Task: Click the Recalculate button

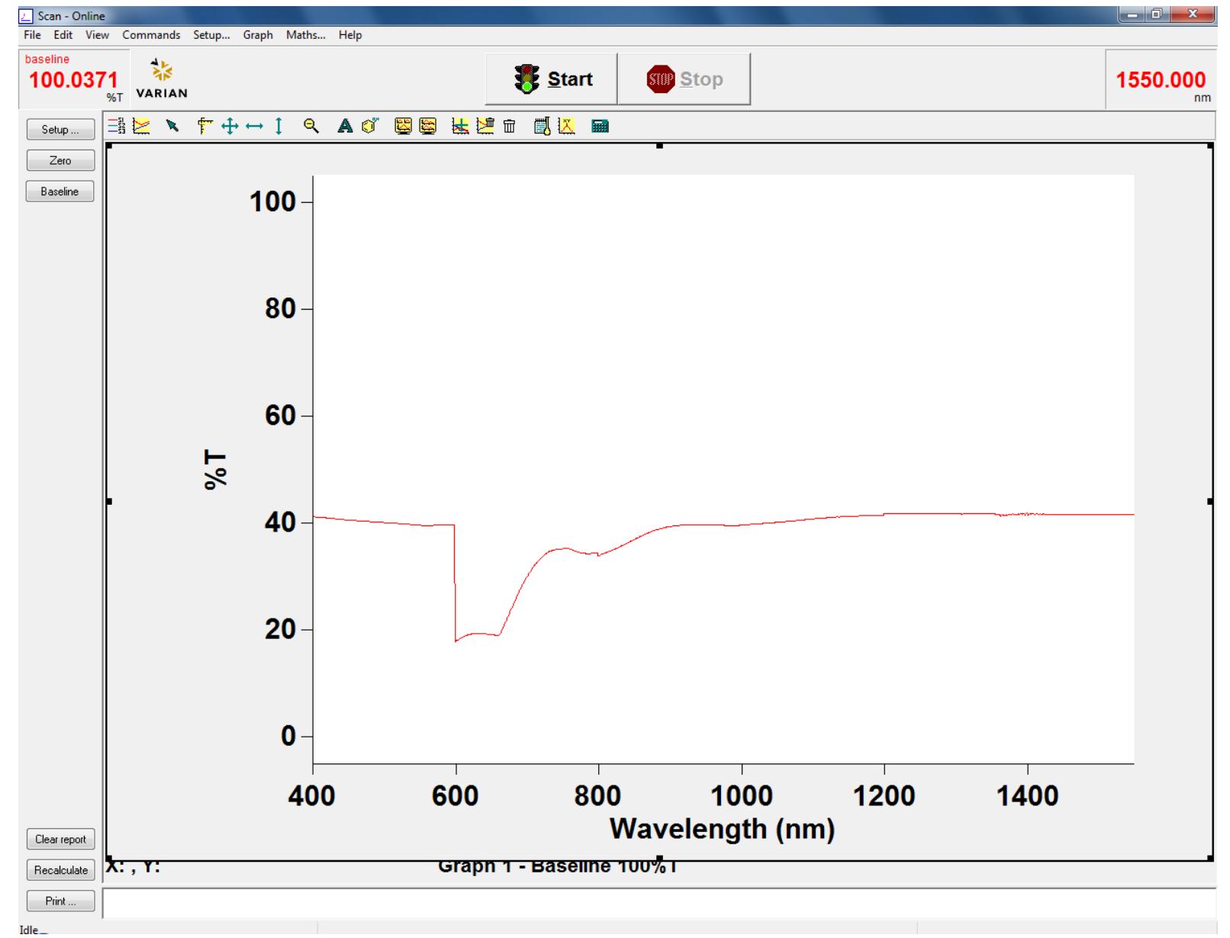Action: tap(61, 870)
